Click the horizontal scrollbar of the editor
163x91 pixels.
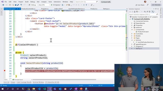pyautogui.click(x=64, y=80)
